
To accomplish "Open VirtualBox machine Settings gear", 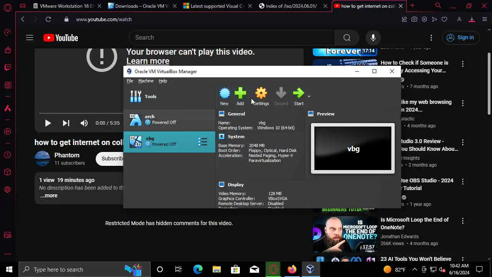I will tap(261, 93).
